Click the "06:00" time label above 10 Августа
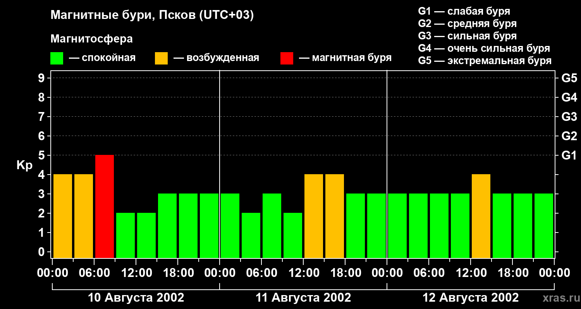Screen dimensions: 581x309 click(94, 273)
